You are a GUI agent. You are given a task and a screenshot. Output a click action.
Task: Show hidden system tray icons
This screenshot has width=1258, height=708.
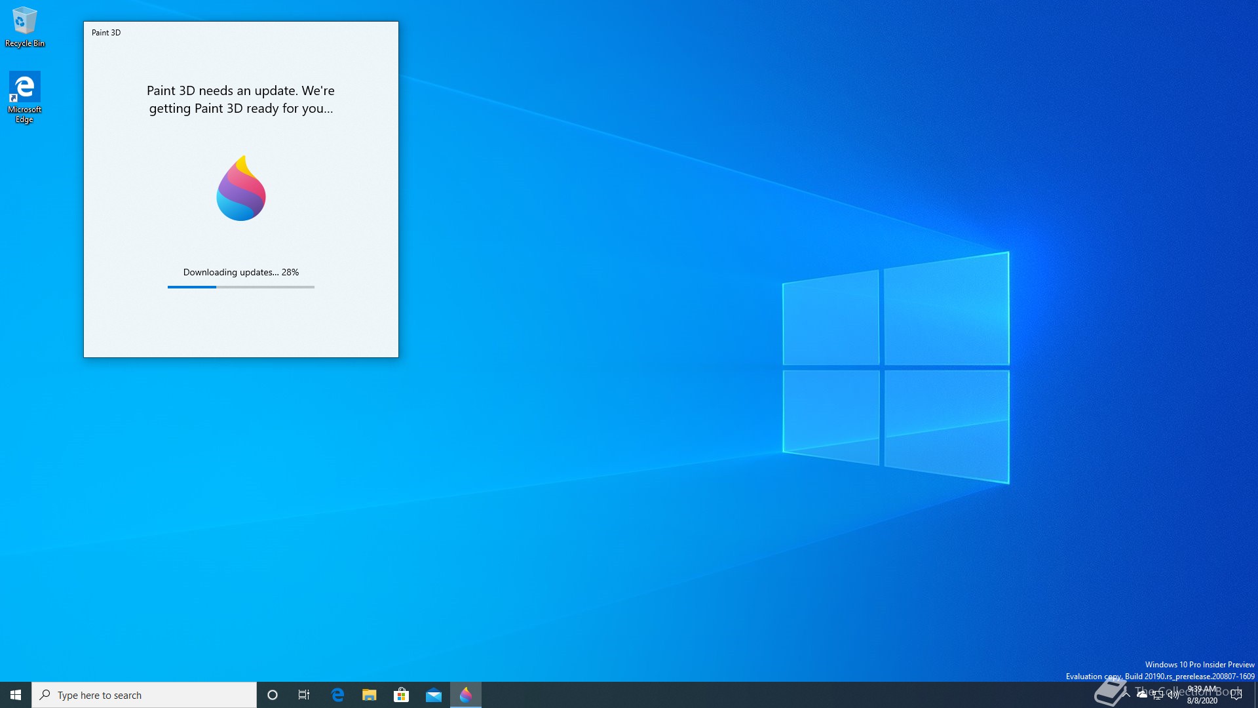(1127, 695)
